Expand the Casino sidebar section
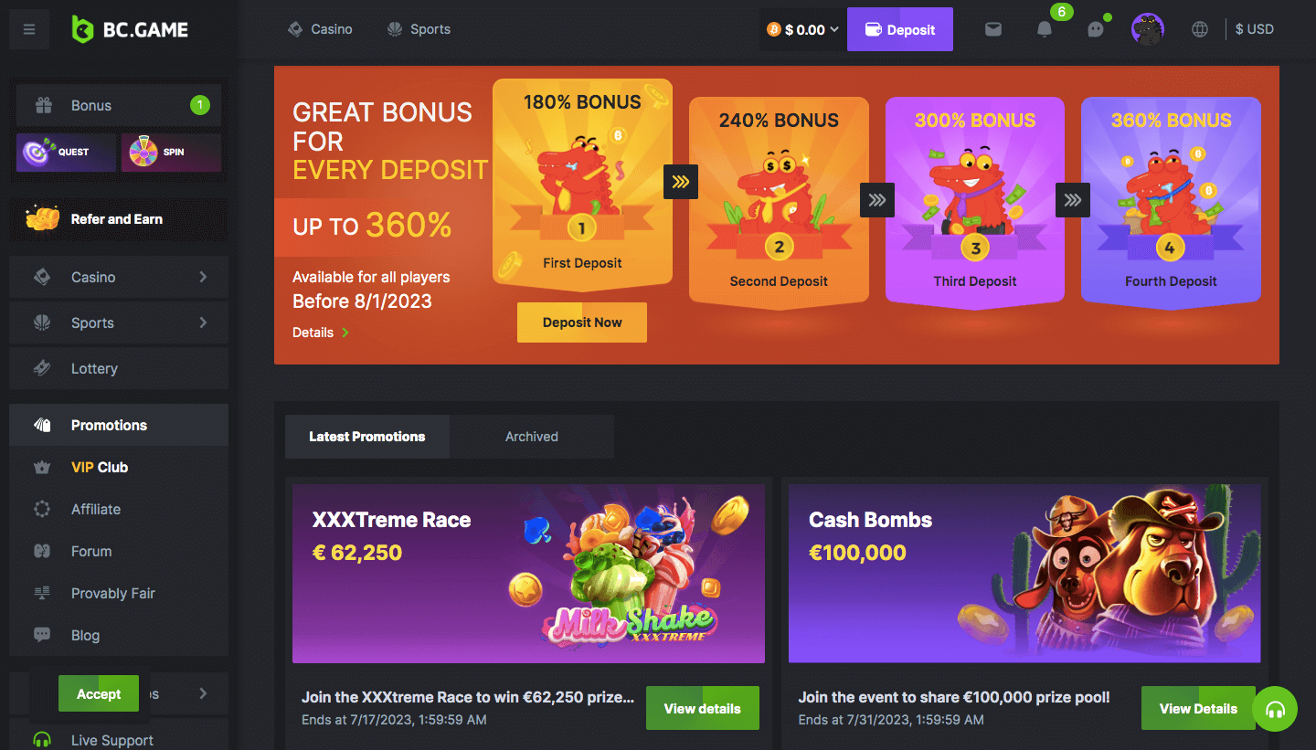 119,277
